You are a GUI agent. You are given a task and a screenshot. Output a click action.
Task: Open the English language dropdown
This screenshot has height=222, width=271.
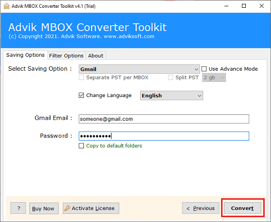[172, 95]
